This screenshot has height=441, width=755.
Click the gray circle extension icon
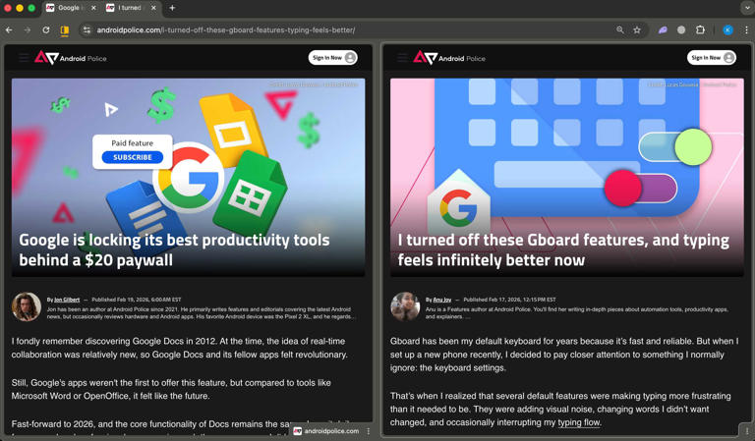click(x=681, y=29)
